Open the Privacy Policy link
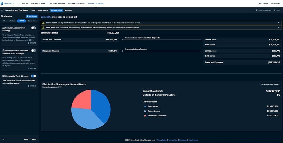This screenshot has height=143, width=283. (x=162, y=140)
